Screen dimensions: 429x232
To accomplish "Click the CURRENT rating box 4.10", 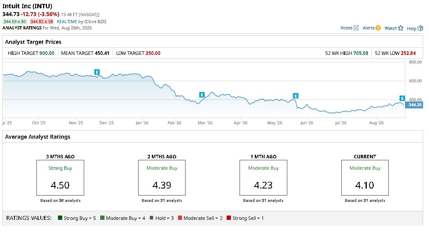I will [x=365, y=178].
